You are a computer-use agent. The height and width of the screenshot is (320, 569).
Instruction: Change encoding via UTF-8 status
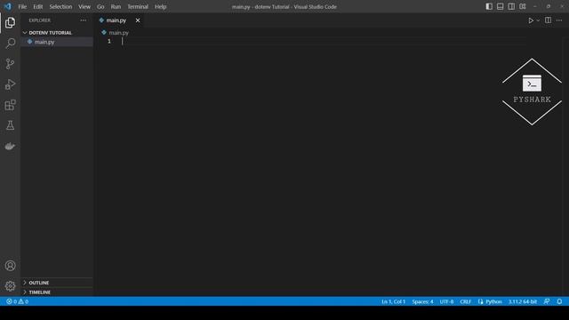(446, 301)
